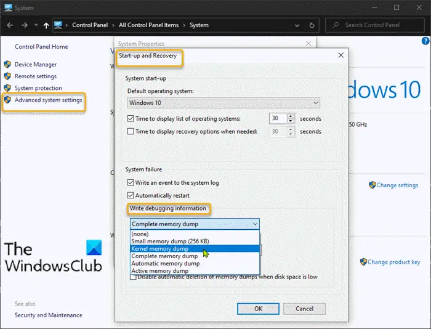Select Small memory dump (256 KB) option

click(x=195, y=242)
